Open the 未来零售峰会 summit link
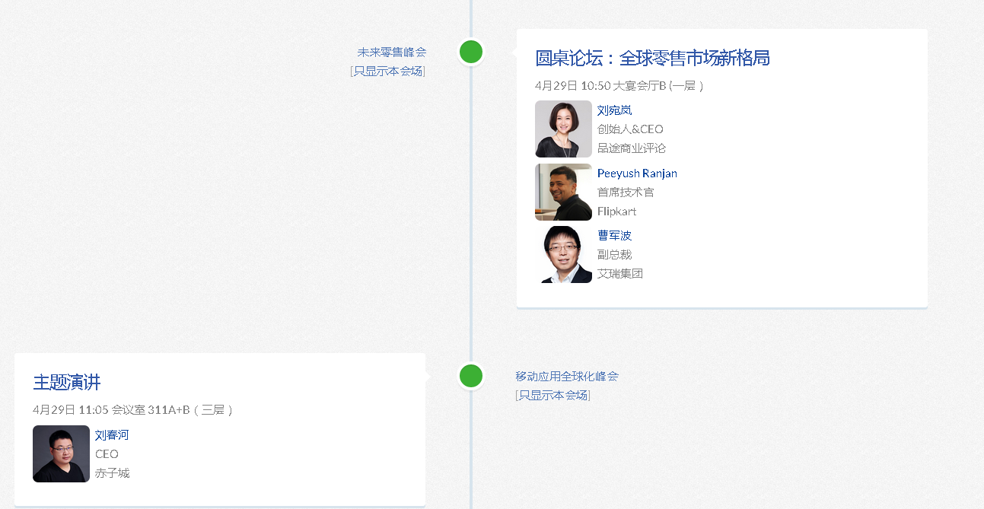Image resolution: width=984 pixels, height=509 pixels. 392,52
